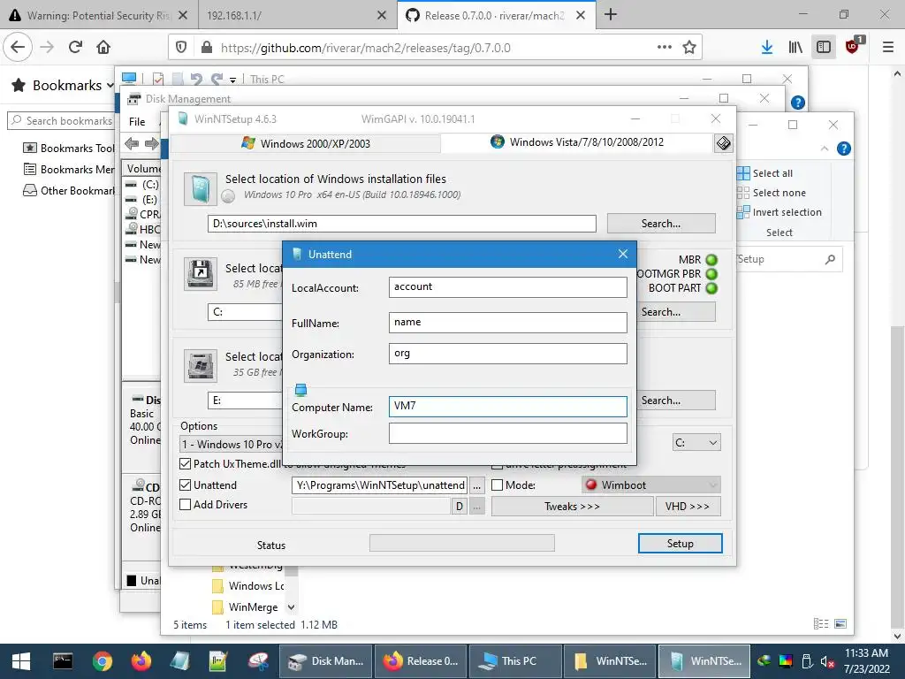Click the computer icon above Computer Name

click(x=300, y=390)
